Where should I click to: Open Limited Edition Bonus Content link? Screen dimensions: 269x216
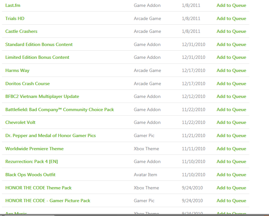[x=37, y=57]
